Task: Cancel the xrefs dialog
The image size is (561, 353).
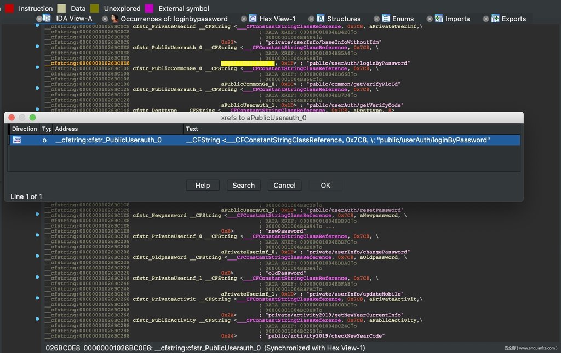Action: tap(284, 186)
